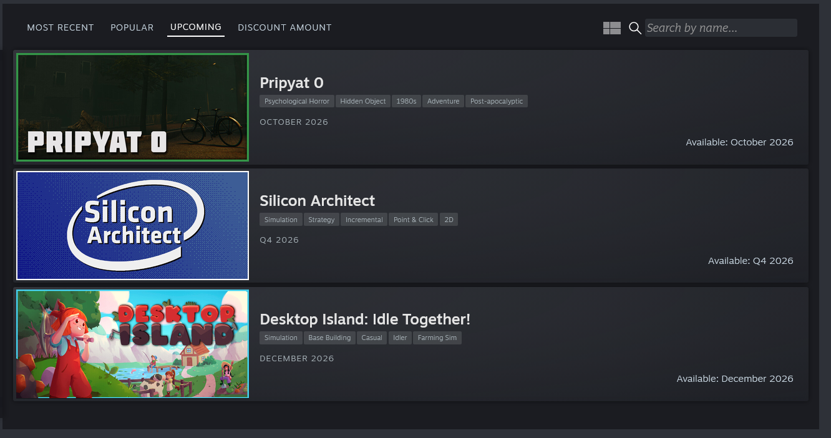Click the DECEMBER 2026 release date text
The height and width of the screenshot is (438, 831).
(x=297, y=359)
